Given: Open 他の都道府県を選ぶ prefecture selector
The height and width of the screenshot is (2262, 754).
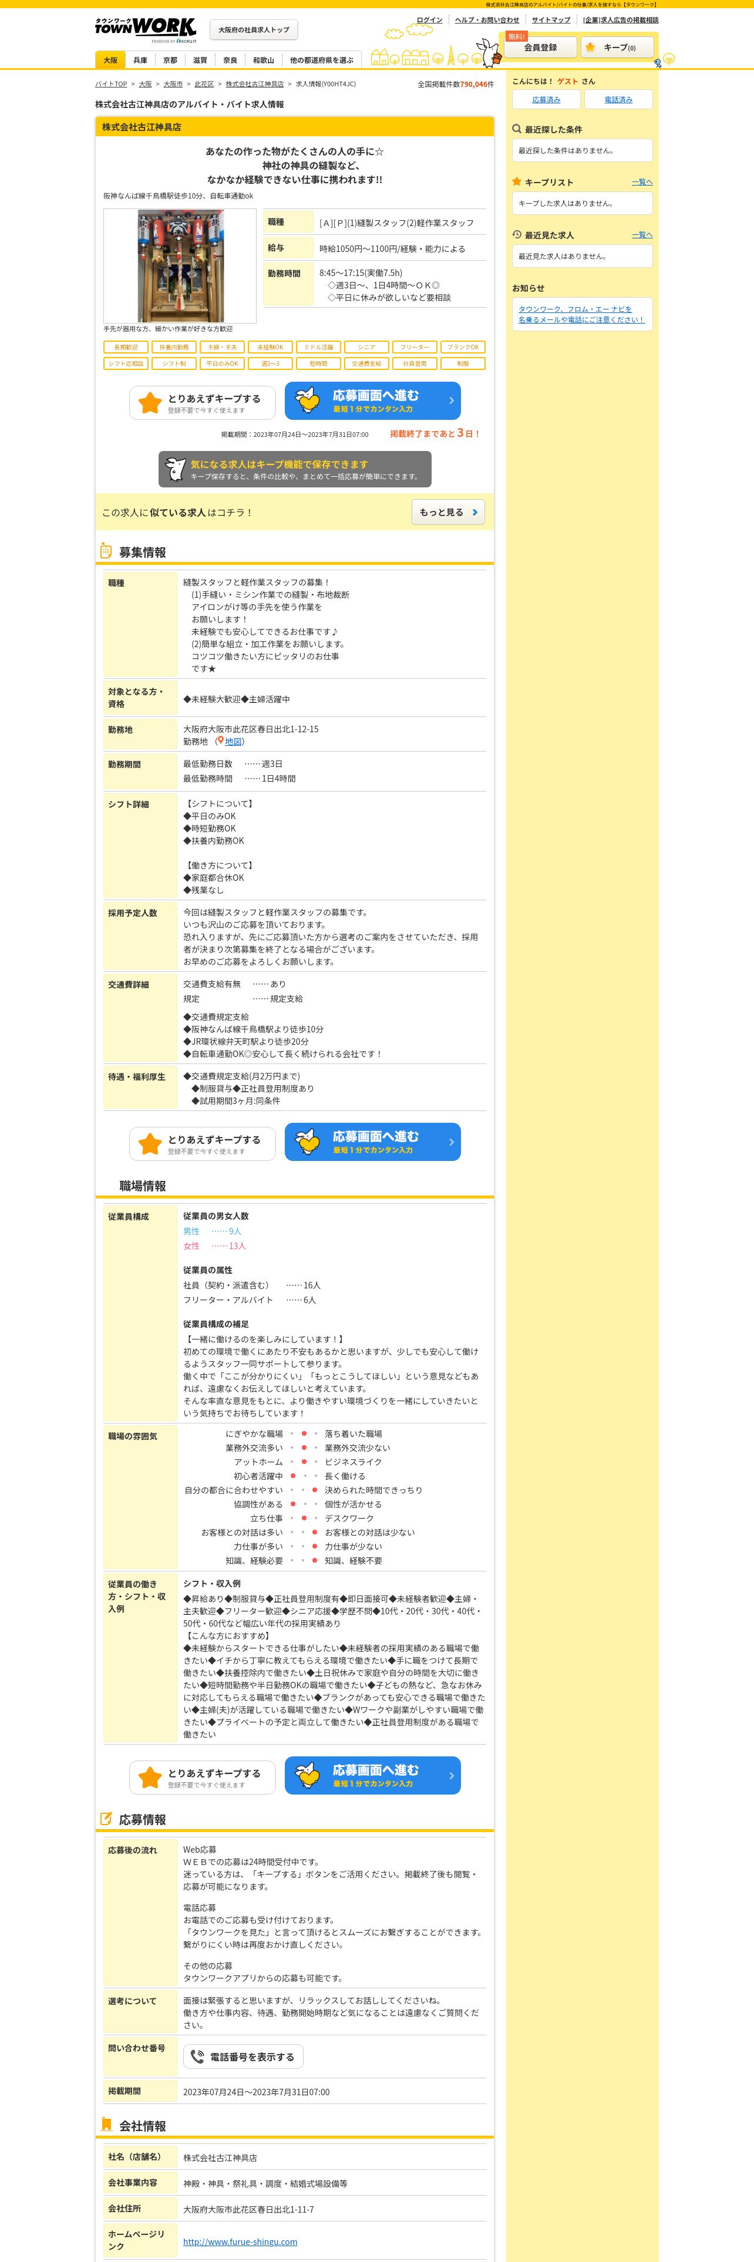Looking at the screenshot, I should 321,60.
